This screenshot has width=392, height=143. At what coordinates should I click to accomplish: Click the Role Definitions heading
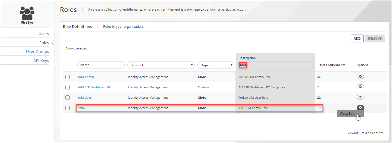click(x=77, y=27)
